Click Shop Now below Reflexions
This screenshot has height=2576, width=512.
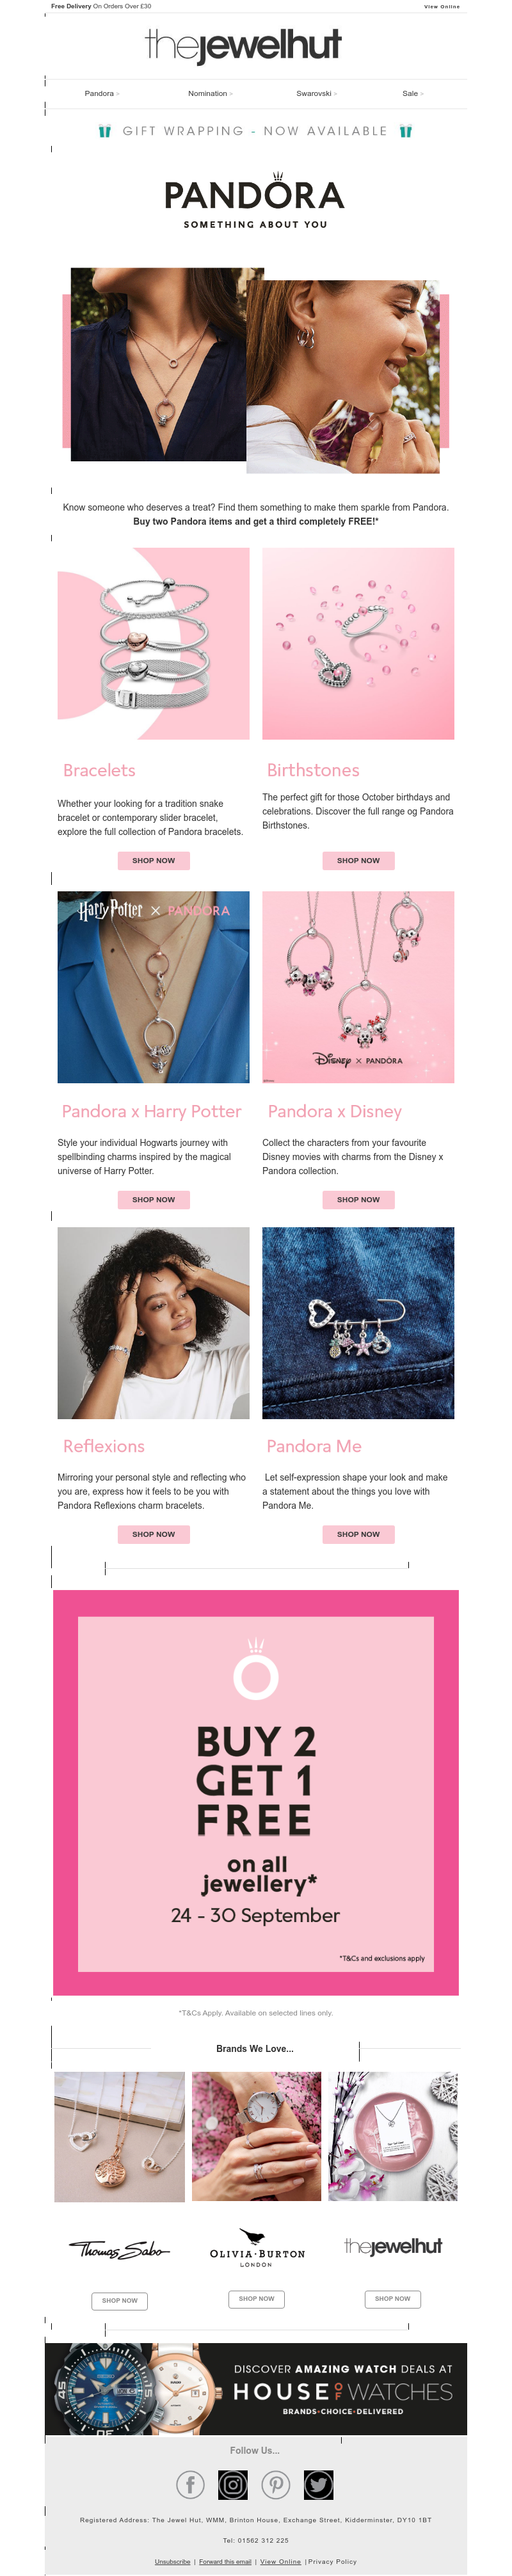[153, 1534]
